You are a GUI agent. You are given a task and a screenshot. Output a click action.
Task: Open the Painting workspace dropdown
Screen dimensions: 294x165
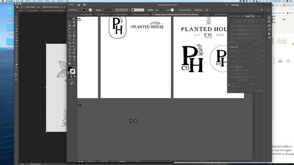(236, 5)
